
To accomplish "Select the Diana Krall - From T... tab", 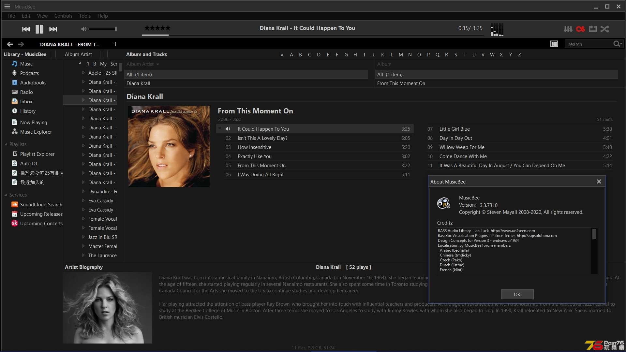I will pos(70,44).
